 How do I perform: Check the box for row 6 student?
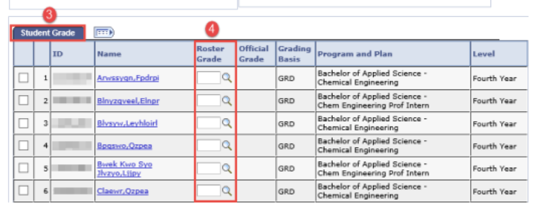tap(24, 191)
